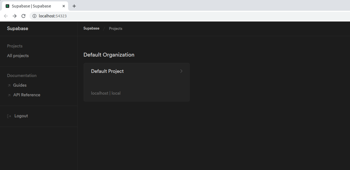Viewport: 350px width, 170px height.
Task: Click the chevron on Default Project card
Action: click(x=181, y=71)
